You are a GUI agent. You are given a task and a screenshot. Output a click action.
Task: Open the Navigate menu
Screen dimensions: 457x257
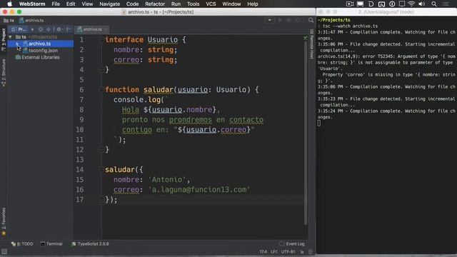[109, 4]
